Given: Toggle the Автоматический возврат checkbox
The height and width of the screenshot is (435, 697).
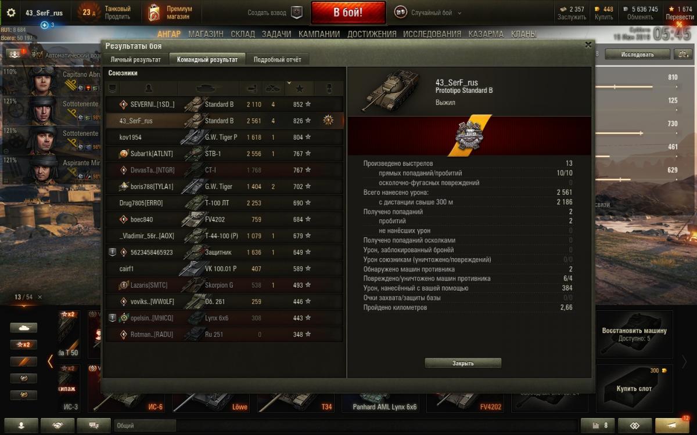Looking at the screenshot, I should (39, 55).
